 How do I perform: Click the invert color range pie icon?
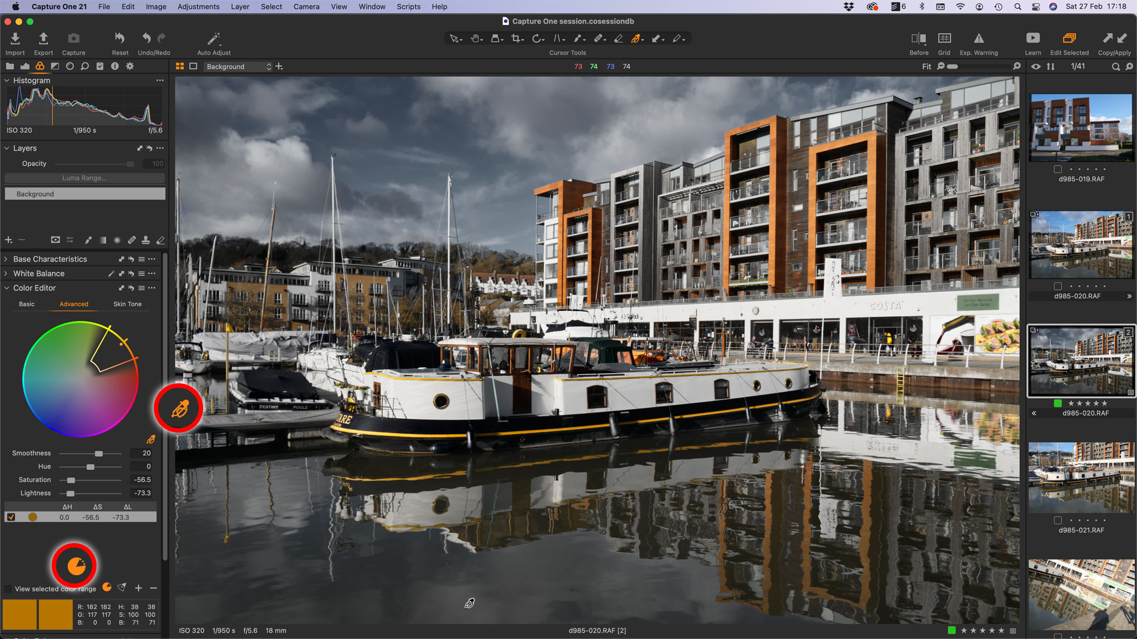point(107,587)
